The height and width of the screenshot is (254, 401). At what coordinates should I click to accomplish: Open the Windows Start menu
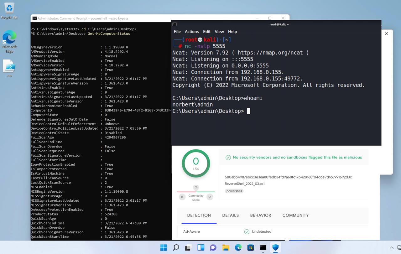coord(164,247)
